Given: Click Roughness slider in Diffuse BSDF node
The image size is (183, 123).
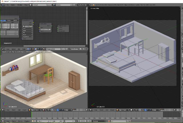Looking at the screenshot, I should 45,29.
